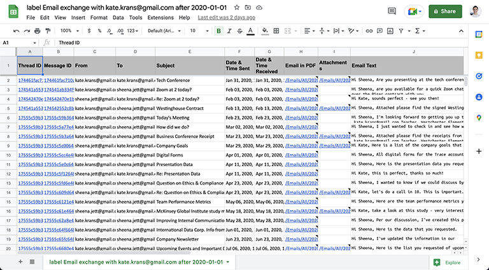The width and height of the screenshot is (489, 270).
Task: Open the 123 number format dropdown
Action: pos(132,31)
